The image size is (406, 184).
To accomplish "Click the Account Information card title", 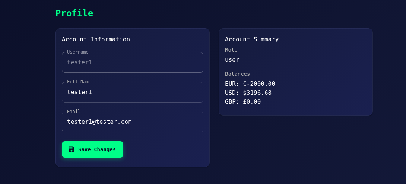I will tap(96, 39).
